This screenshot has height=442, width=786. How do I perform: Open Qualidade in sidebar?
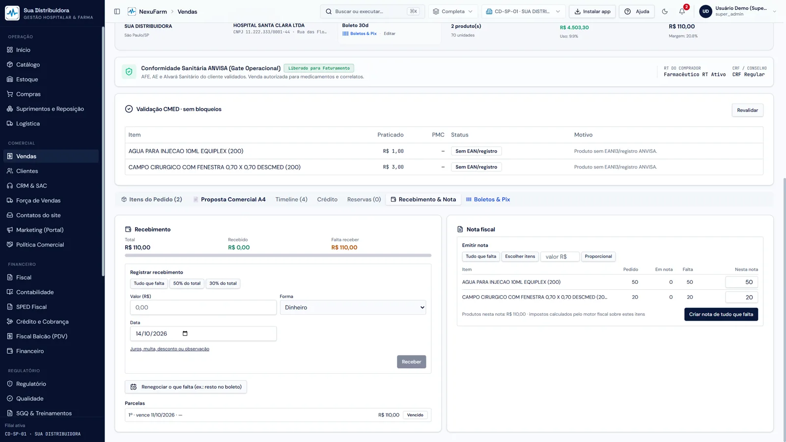point(51,398)
